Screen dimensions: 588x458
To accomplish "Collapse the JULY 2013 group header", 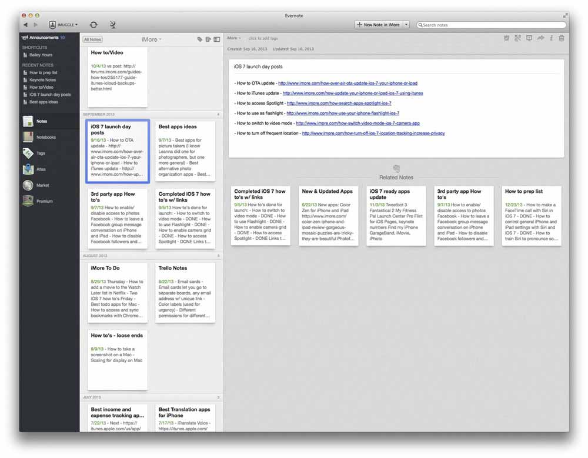I will (152, 397).
